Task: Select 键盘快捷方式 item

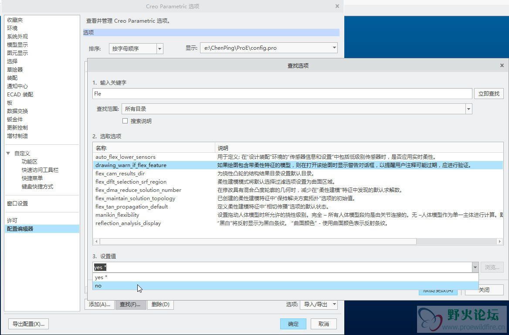Action: tap(37, 187)
